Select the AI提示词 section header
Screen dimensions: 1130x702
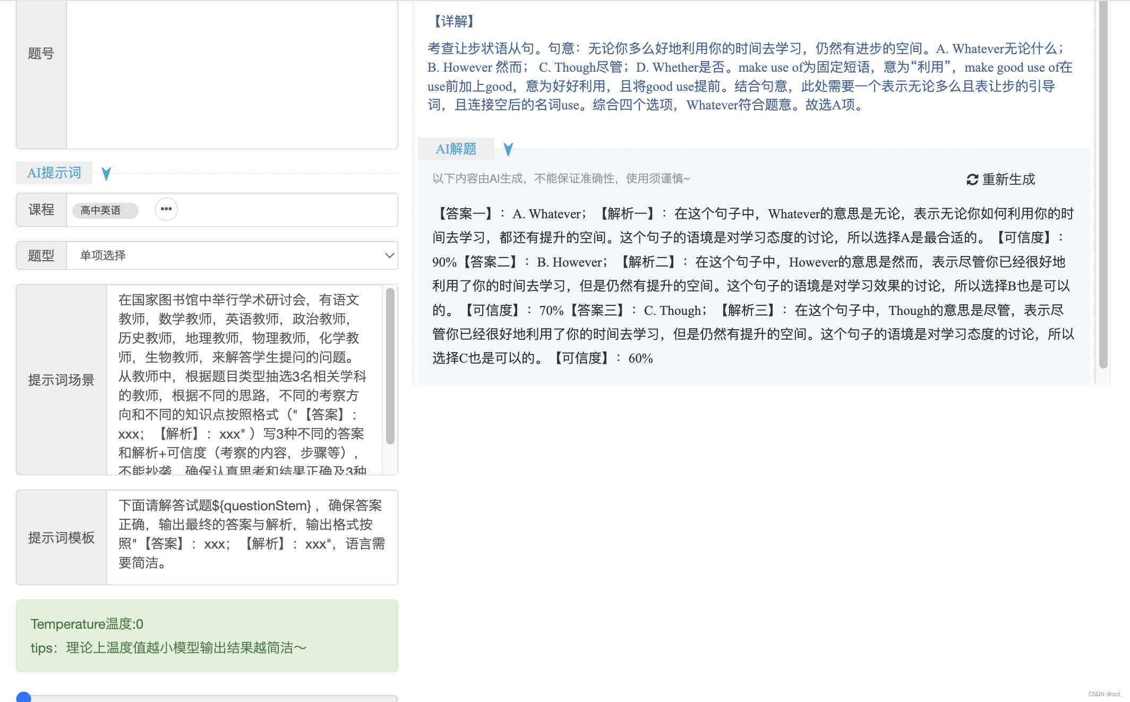[x=54, y=173]
